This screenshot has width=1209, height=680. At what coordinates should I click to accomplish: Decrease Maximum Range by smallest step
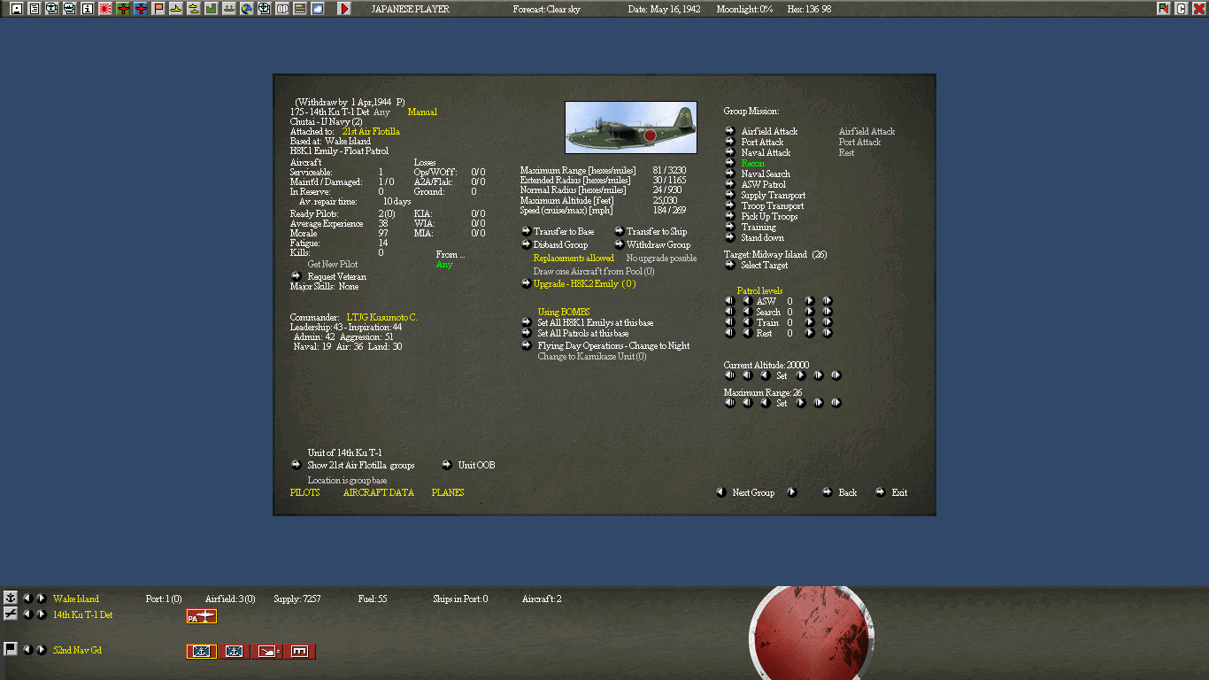tap(766, 403)
